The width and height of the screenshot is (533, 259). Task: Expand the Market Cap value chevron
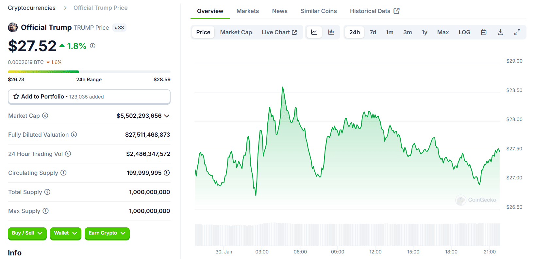167,116
